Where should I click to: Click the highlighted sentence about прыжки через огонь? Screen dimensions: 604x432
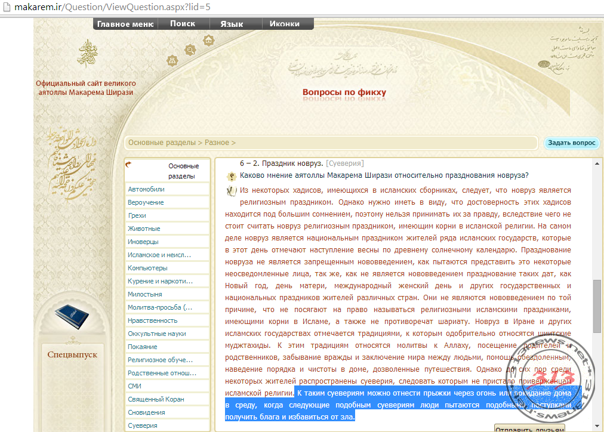click(x=398, y=405)
